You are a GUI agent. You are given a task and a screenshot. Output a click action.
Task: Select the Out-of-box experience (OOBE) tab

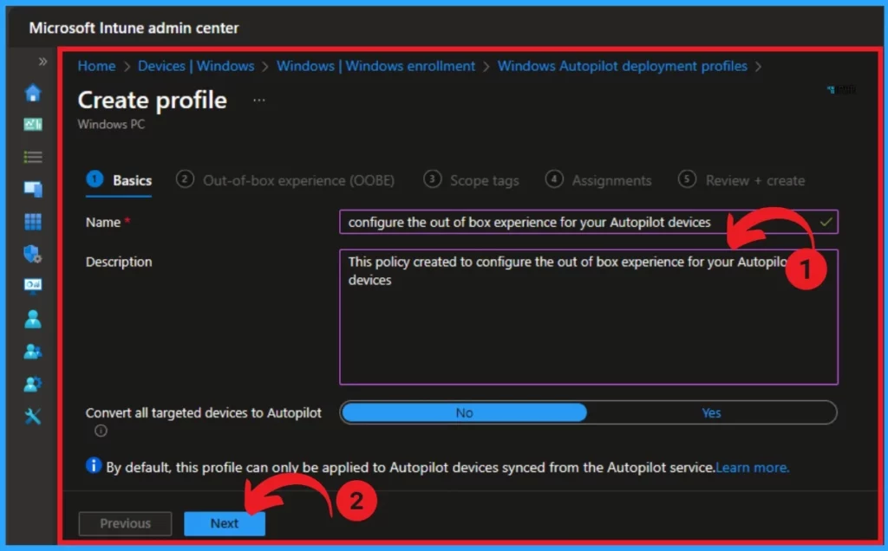tap(285, 180)
